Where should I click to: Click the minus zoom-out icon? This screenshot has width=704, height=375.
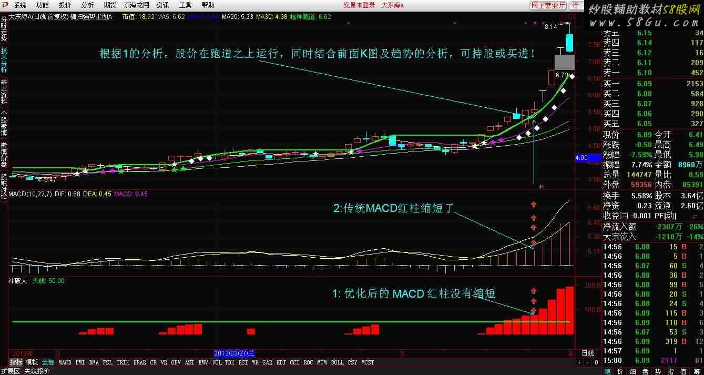pyautogui.click(x=587, y=362)
